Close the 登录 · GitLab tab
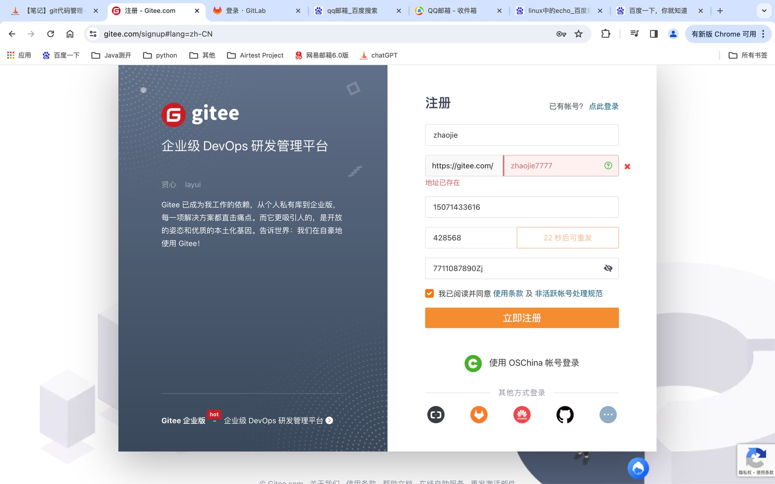 298,11
